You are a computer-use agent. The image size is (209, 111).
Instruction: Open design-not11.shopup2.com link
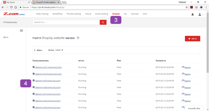click(48, 67)
